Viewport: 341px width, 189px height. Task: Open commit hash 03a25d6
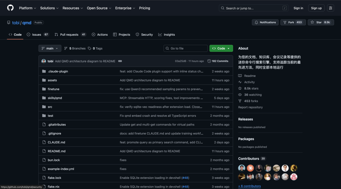pyautogui.click(x=181, y=61)
